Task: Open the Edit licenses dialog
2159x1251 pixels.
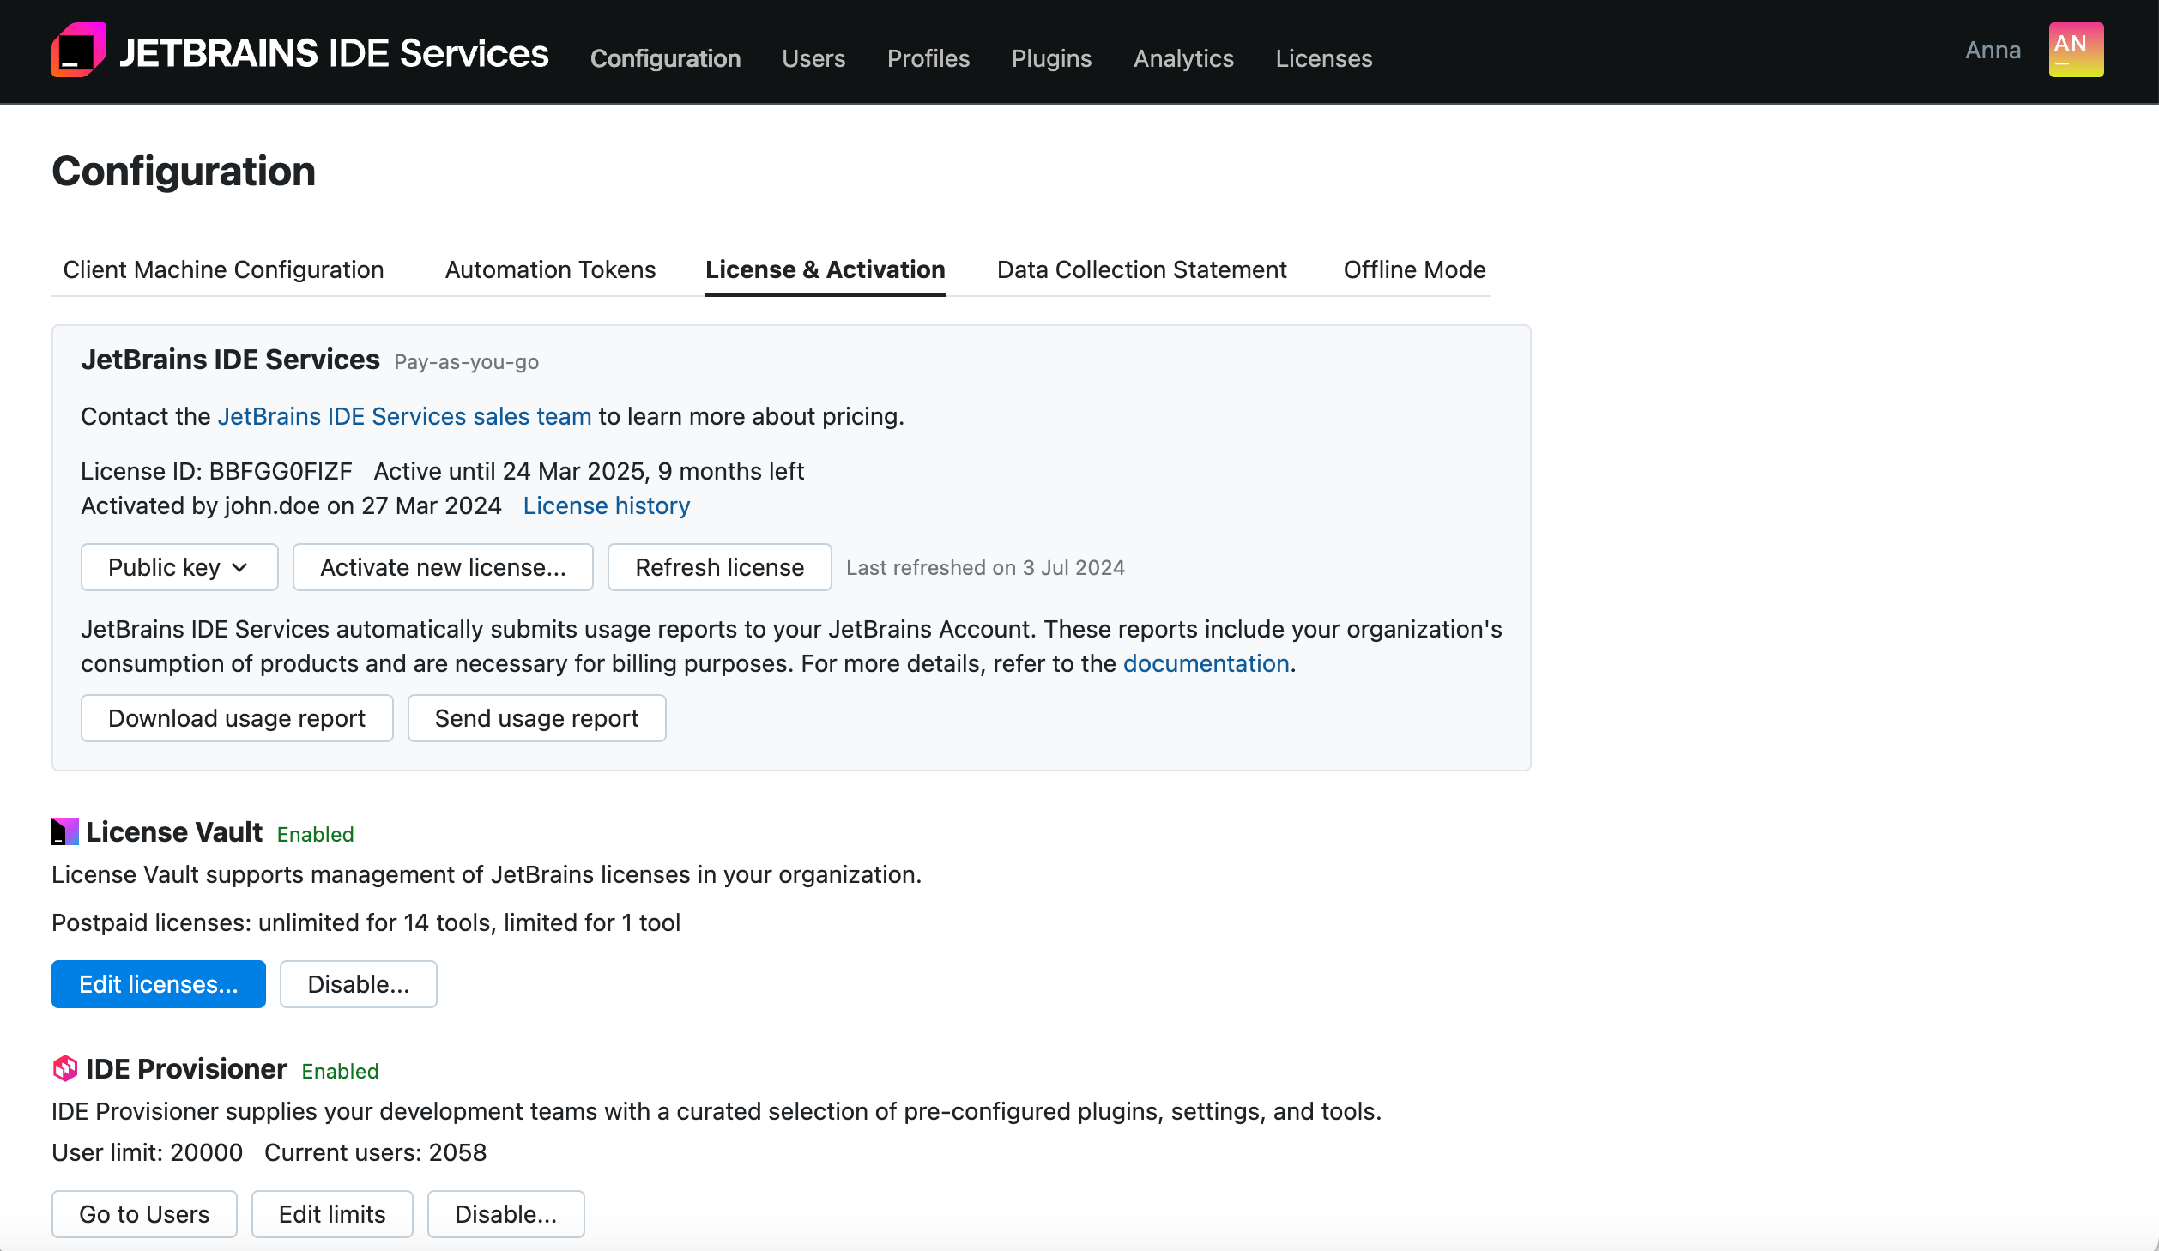Action: 159,984
